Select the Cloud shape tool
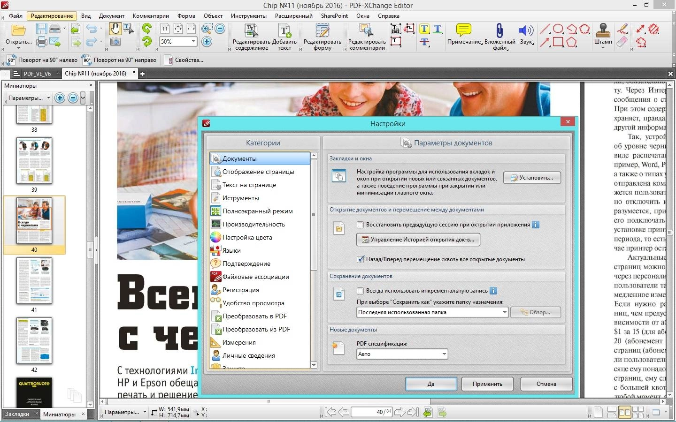 584,29
